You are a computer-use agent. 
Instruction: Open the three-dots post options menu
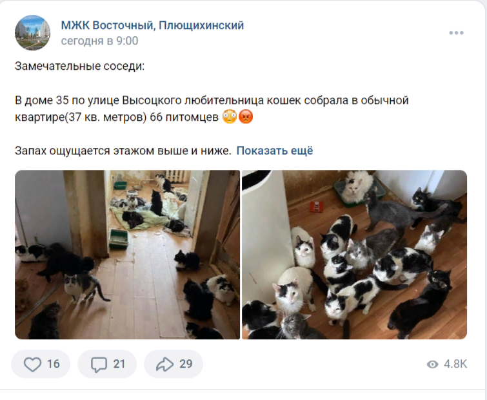point(456,33)
